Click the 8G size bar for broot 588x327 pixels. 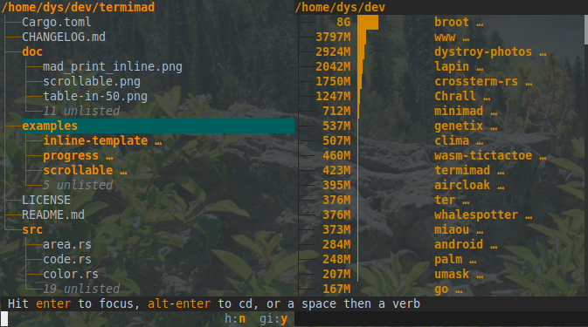click(368, 22)
